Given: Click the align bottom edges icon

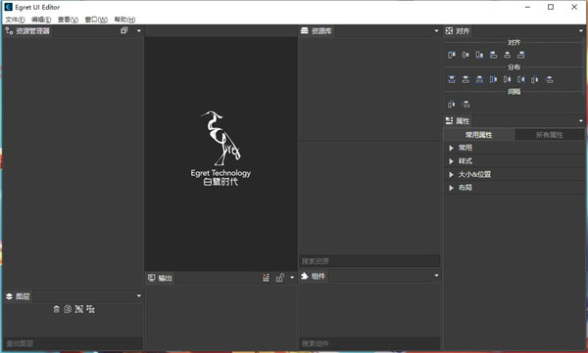Looking at the screenshot, I should click(521, 55).
